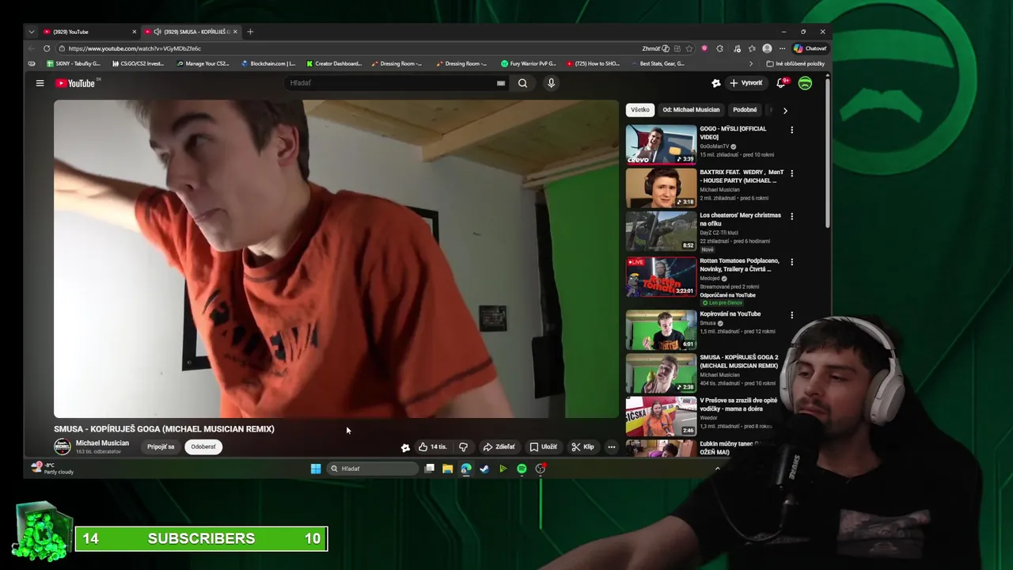Open options menu for Los cheateros video
1013x570 pixels.
[791, 216]
